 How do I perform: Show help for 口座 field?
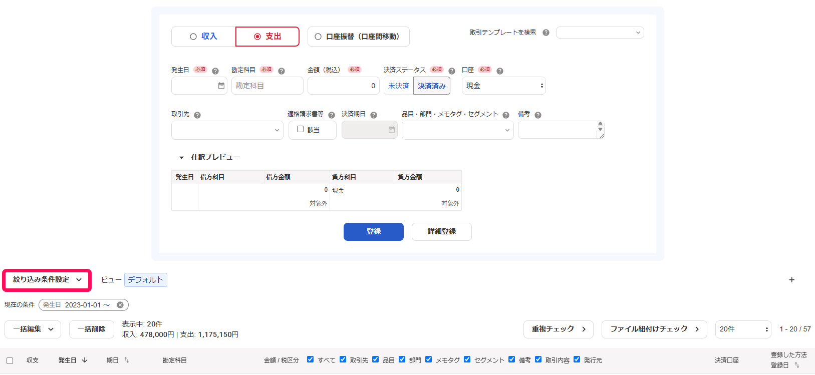tap(500, 71)
